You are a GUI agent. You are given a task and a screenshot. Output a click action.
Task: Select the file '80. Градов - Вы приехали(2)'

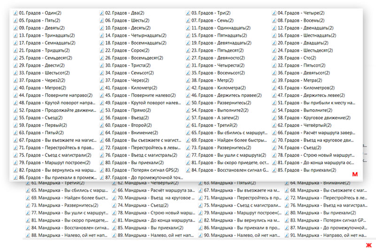(x=132, y=163)
